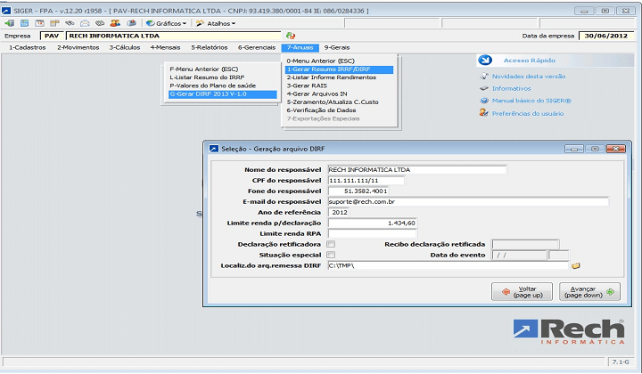Open the 5-Relatórios menu

210,47
